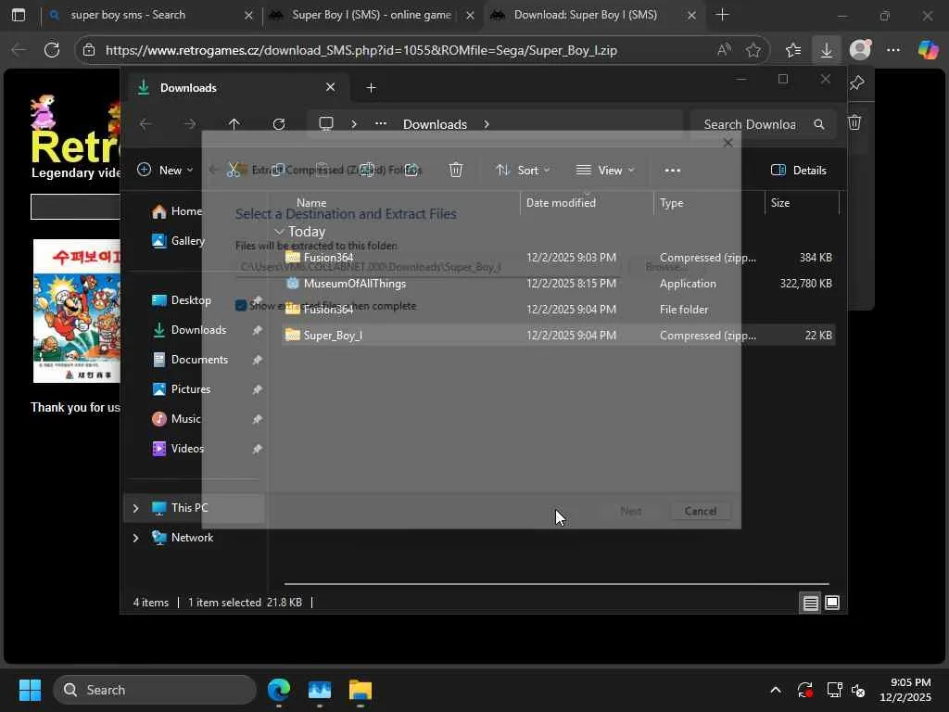The image size is (949, 712).
Task: Open the Edge favorites list icon
Action: click(x=793, y=50)
